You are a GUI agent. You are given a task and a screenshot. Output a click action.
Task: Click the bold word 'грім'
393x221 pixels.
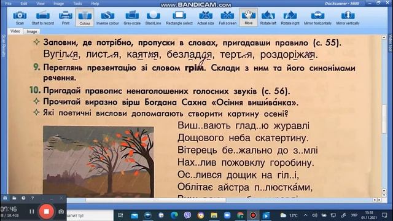point(195,68)
